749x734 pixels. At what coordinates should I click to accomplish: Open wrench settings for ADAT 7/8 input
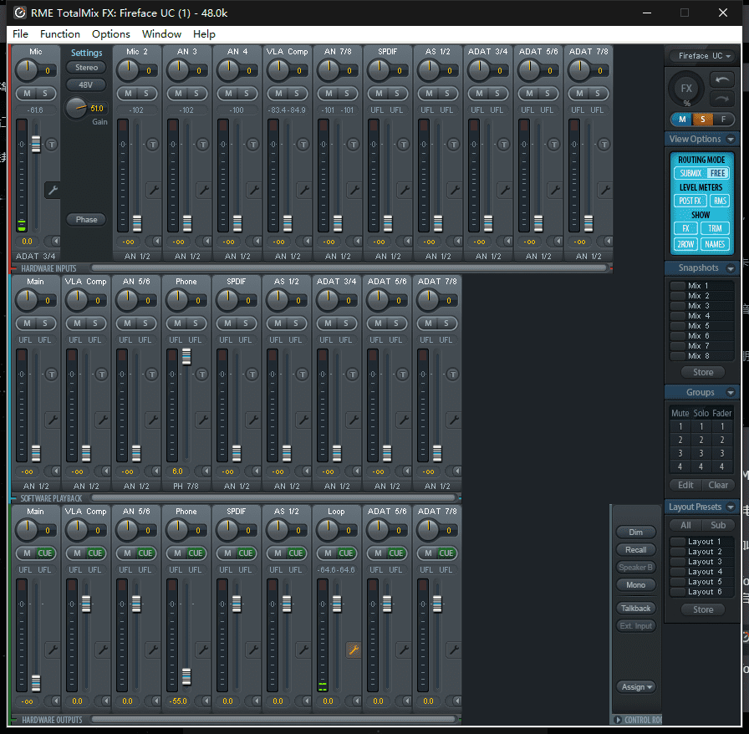coord(604,191)
